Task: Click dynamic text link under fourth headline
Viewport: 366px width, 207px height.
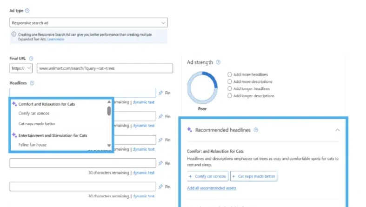Action: point(144,173)
